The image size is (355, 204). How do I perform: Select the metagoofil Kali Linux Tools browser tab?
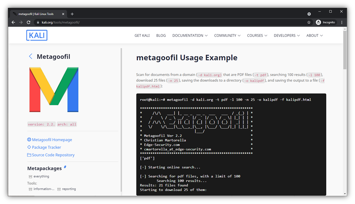point(39,14)
